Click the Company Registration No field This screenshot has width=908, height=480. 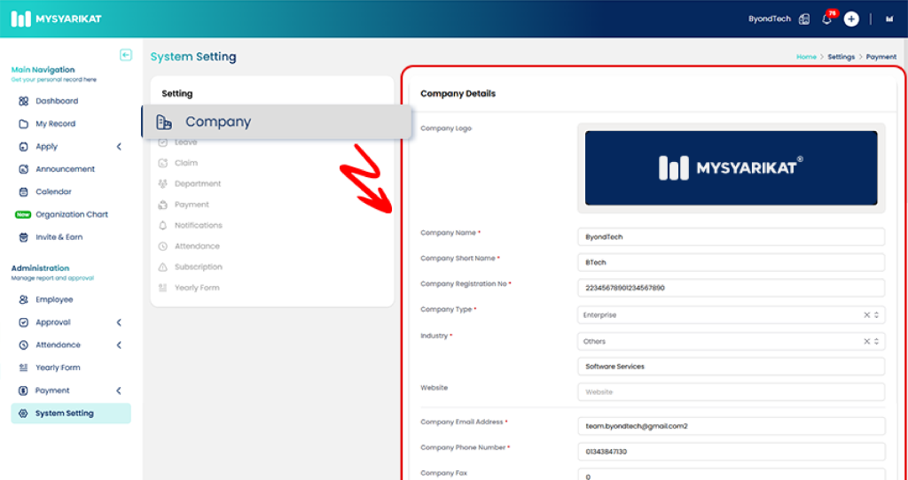point(731,288)
